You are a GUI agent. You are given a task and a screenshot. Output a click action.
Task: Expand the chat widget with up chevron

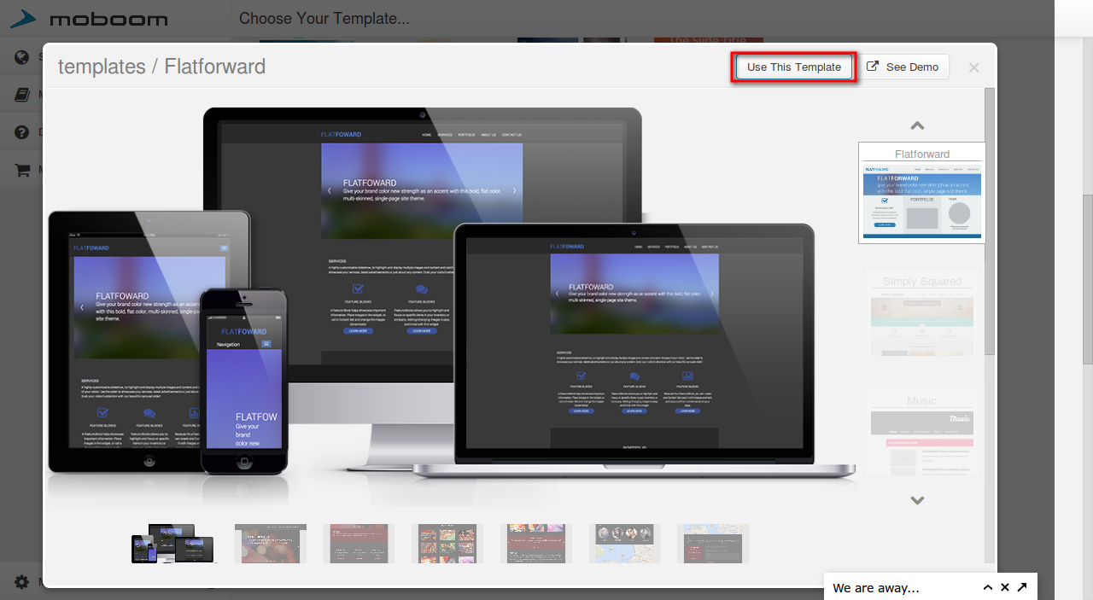pos(988,587)
